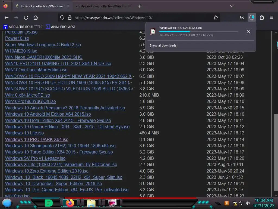This screenshot has height=209, width=278.
Task: Open WIN10.PRO.21H1.GAMING.LITE.2021 iso link
Action: tap(58, 63)
